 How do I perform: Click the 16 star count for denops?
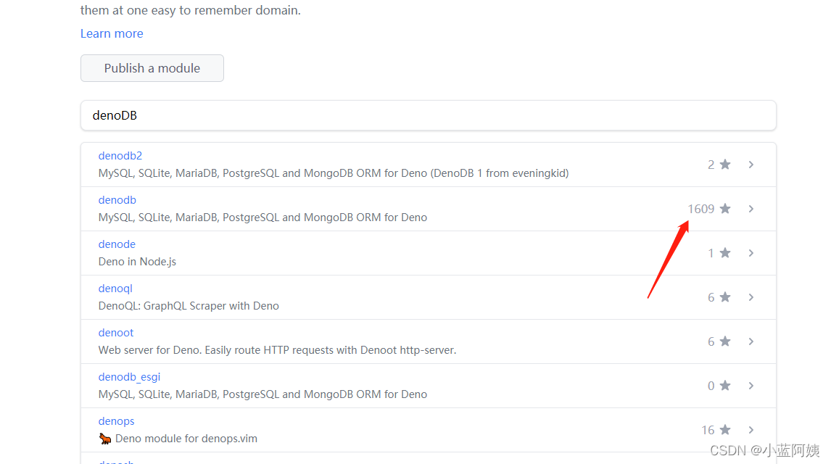(x=708, y=430)
